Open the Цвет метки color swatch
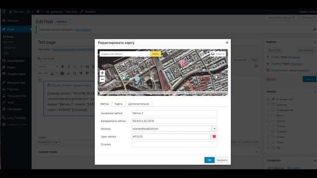This screenshot has width=317, height=178. click(214, 136)
